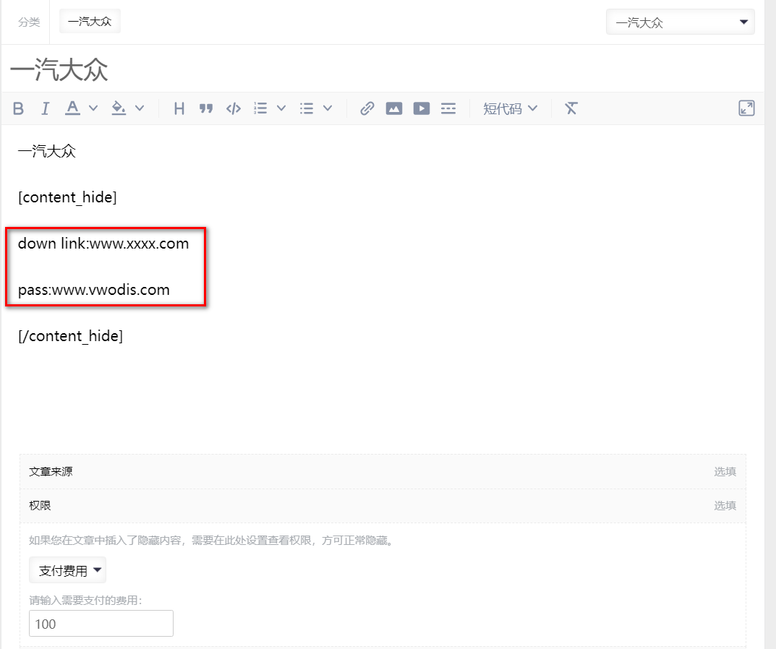Insert an image into the article
This screenshot has height=649, width=776.
(393, 108)
